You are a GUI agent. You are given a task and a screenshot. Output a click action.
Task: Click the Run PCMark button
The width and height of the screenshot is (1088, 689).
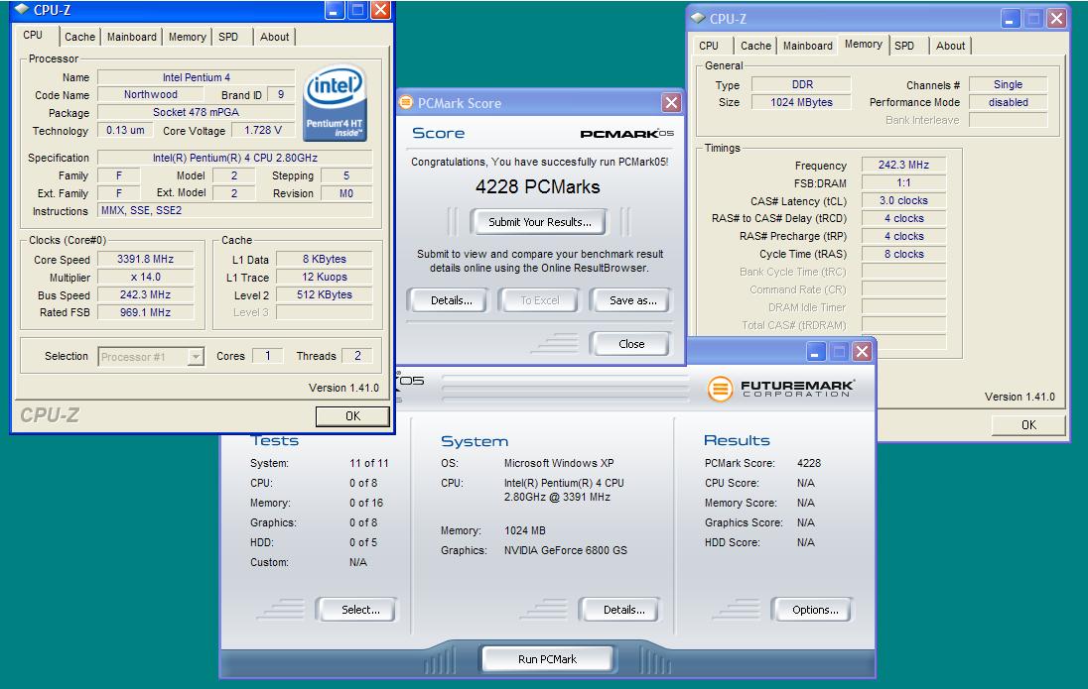(x=547, y=659)
